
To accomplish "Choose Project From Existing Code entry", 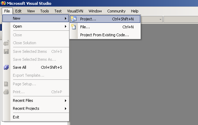I will point(105,35).
